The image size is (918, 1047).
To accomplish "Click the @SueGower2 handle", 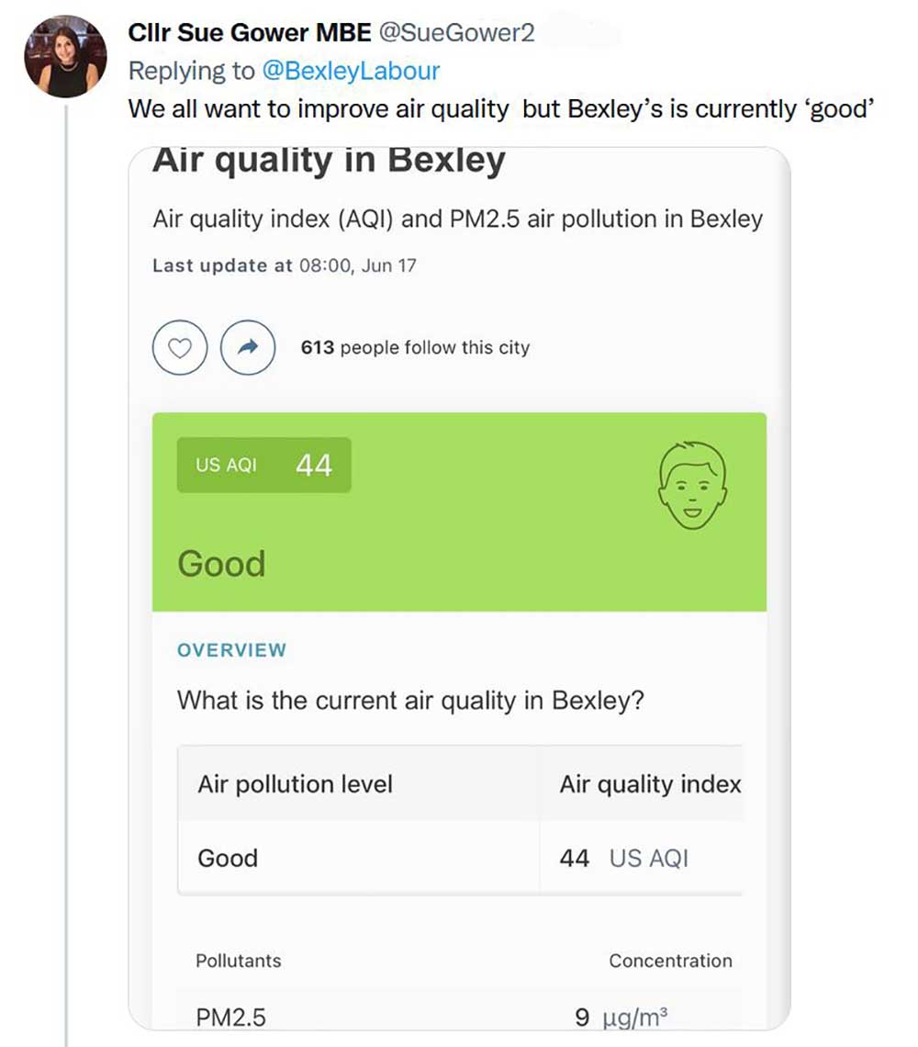I will coord(456,34).
